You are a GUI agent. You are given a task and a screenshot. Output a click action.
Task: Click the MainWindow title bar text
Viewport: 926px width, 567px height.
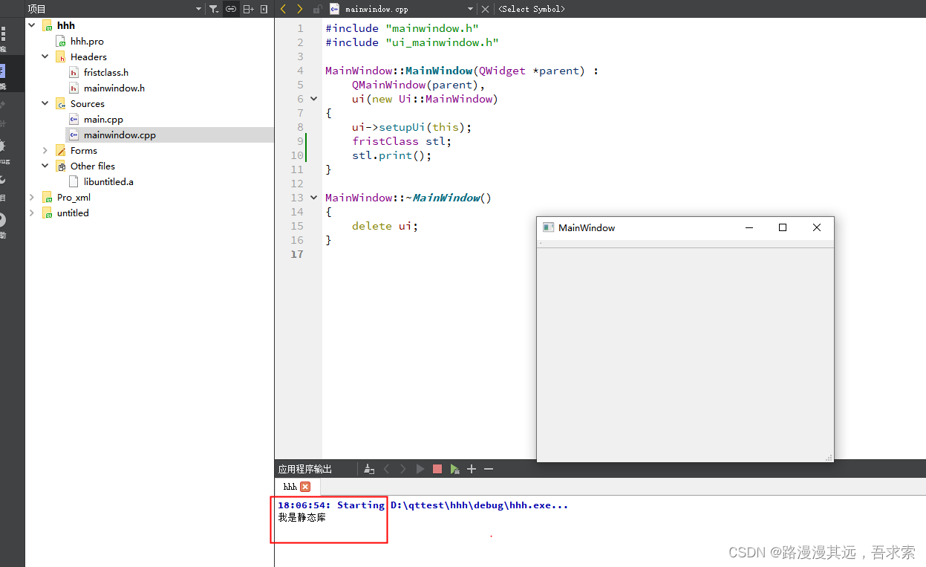tap(587, 227)
